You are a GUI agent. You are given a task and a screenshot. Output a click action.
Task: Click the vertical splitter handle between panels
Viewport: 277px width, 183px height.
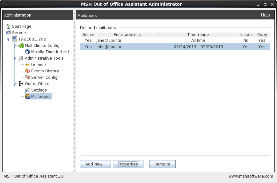[75, 91]
